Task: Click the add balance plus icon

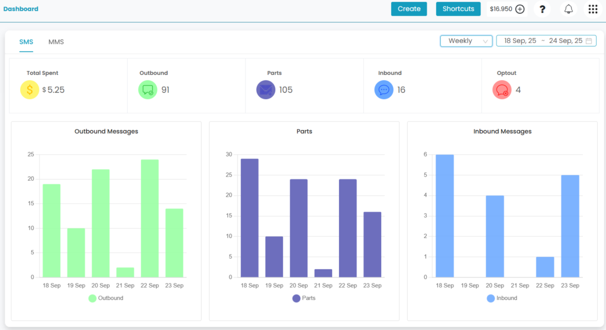Action: point(520,9)
